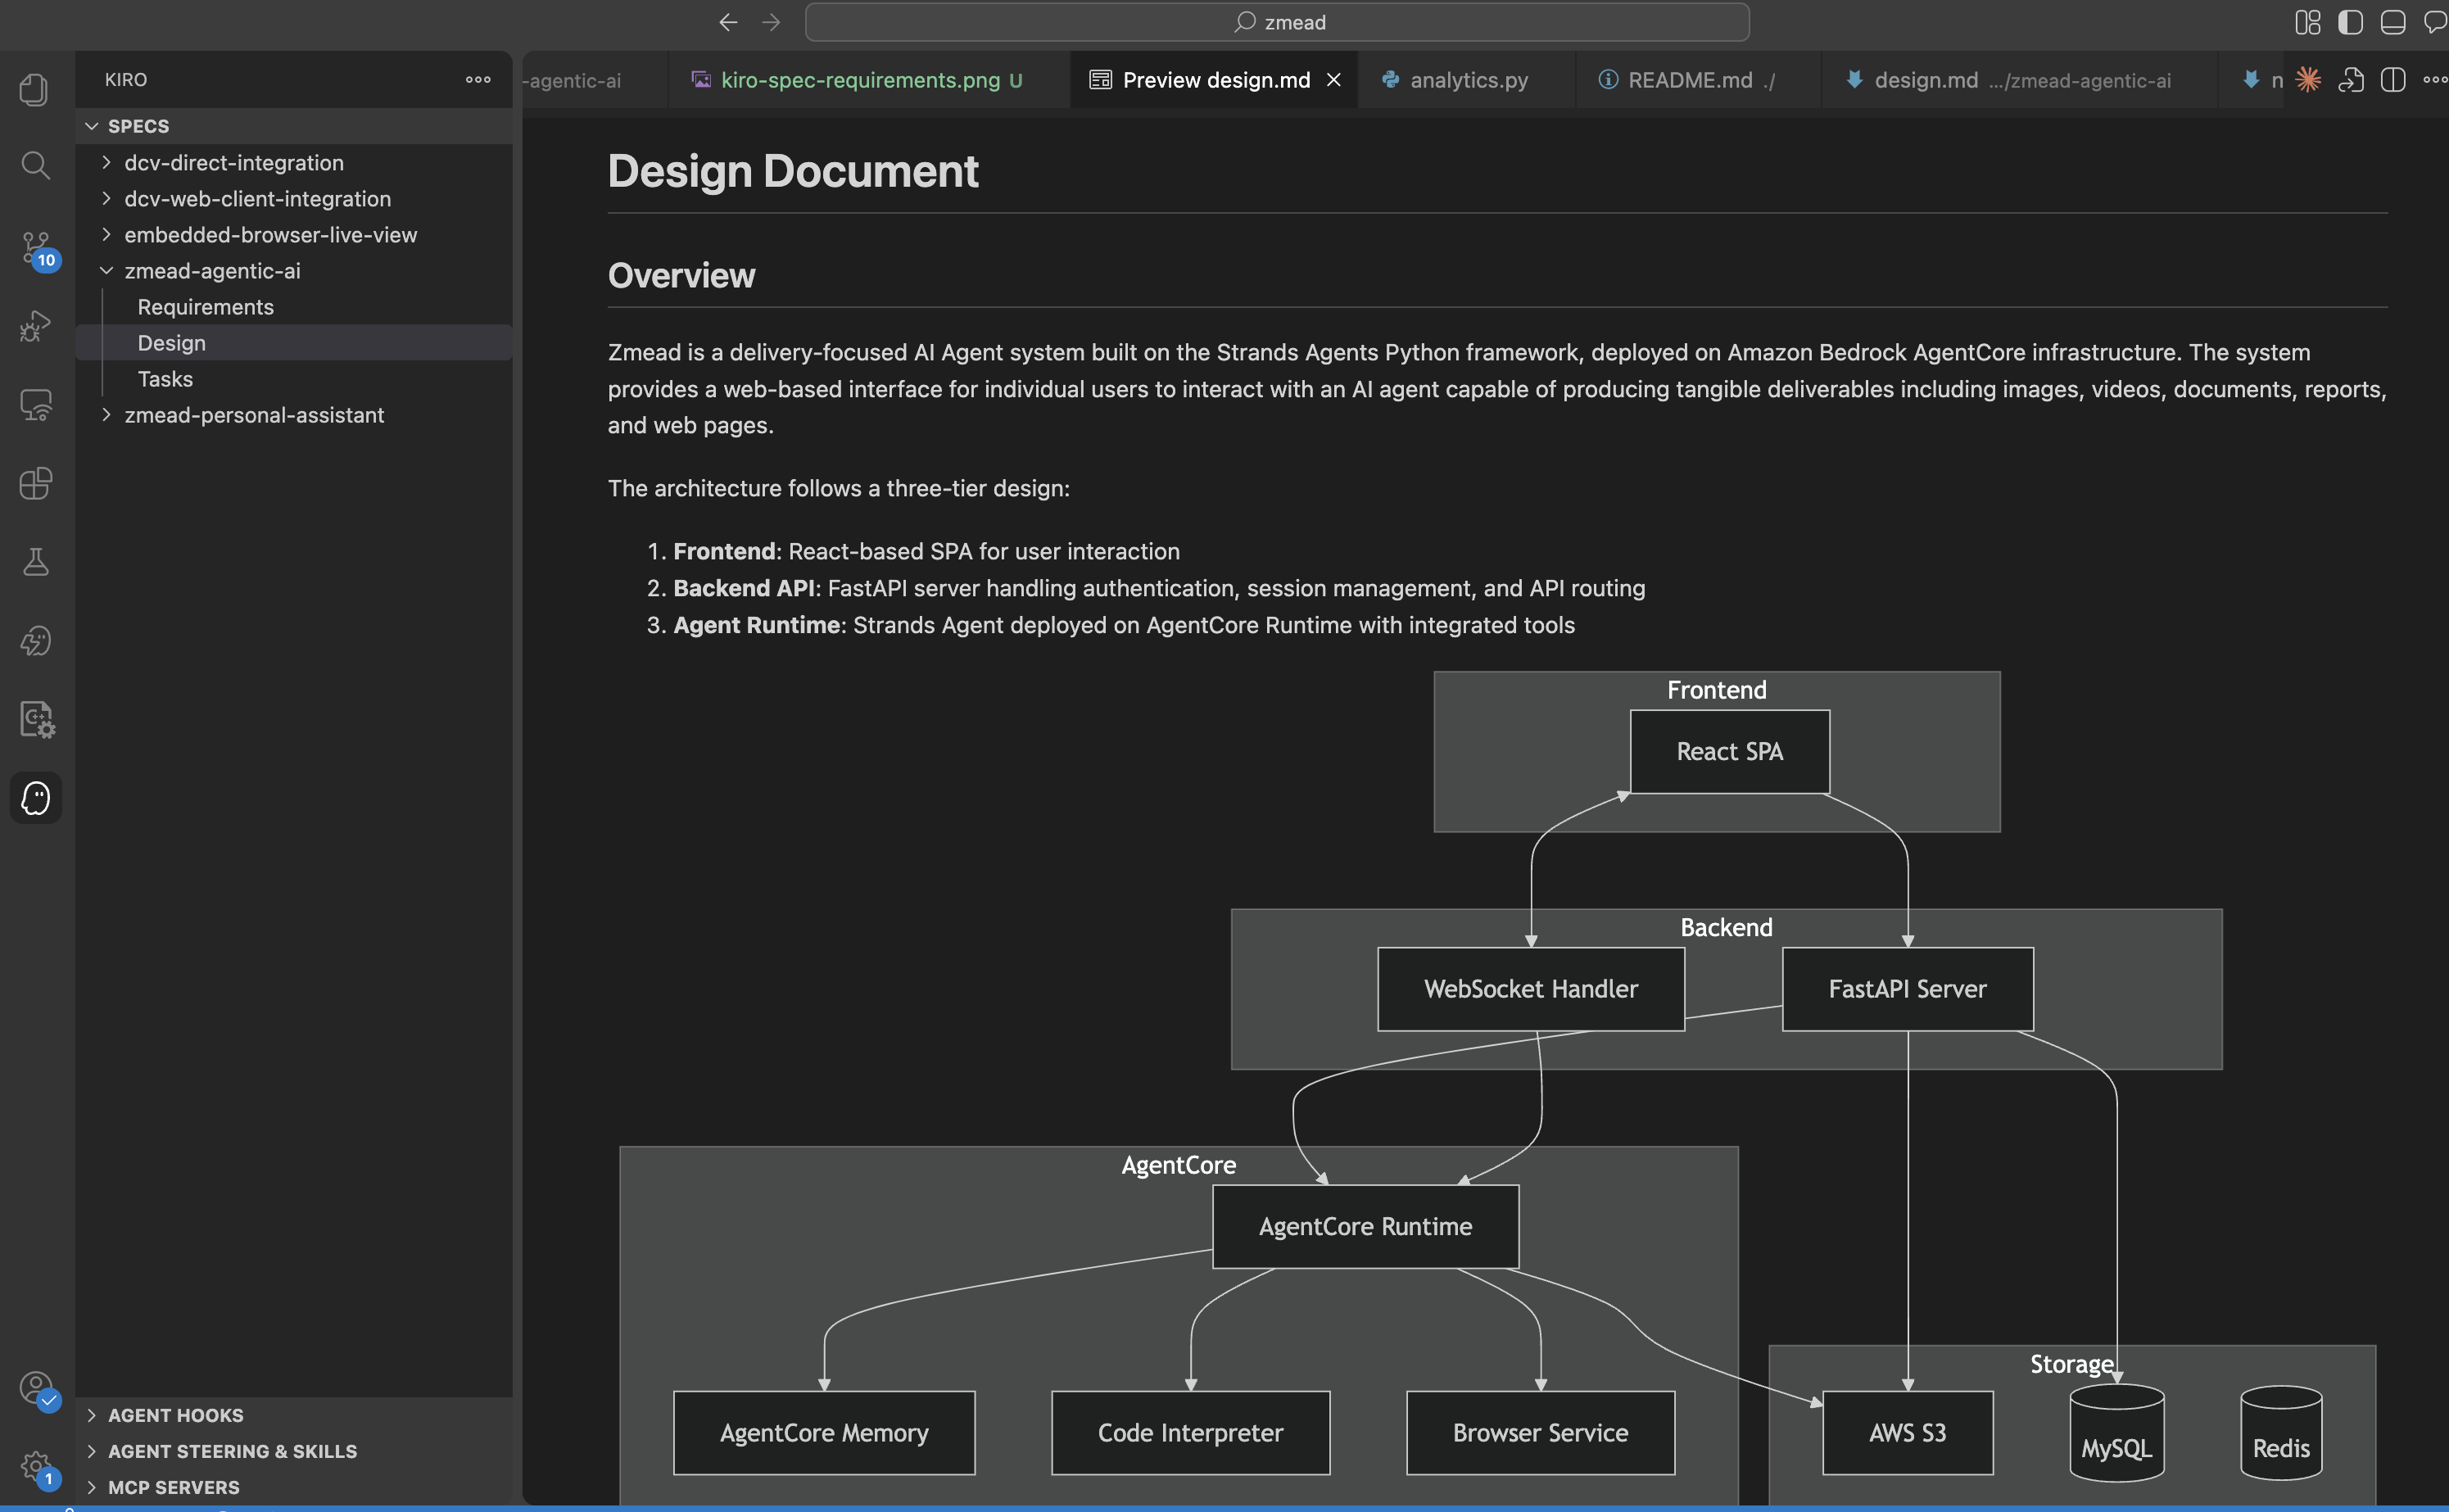Select the Run and Debug icon
This screenshot has width=2449, height=1512.
[35, 325]
